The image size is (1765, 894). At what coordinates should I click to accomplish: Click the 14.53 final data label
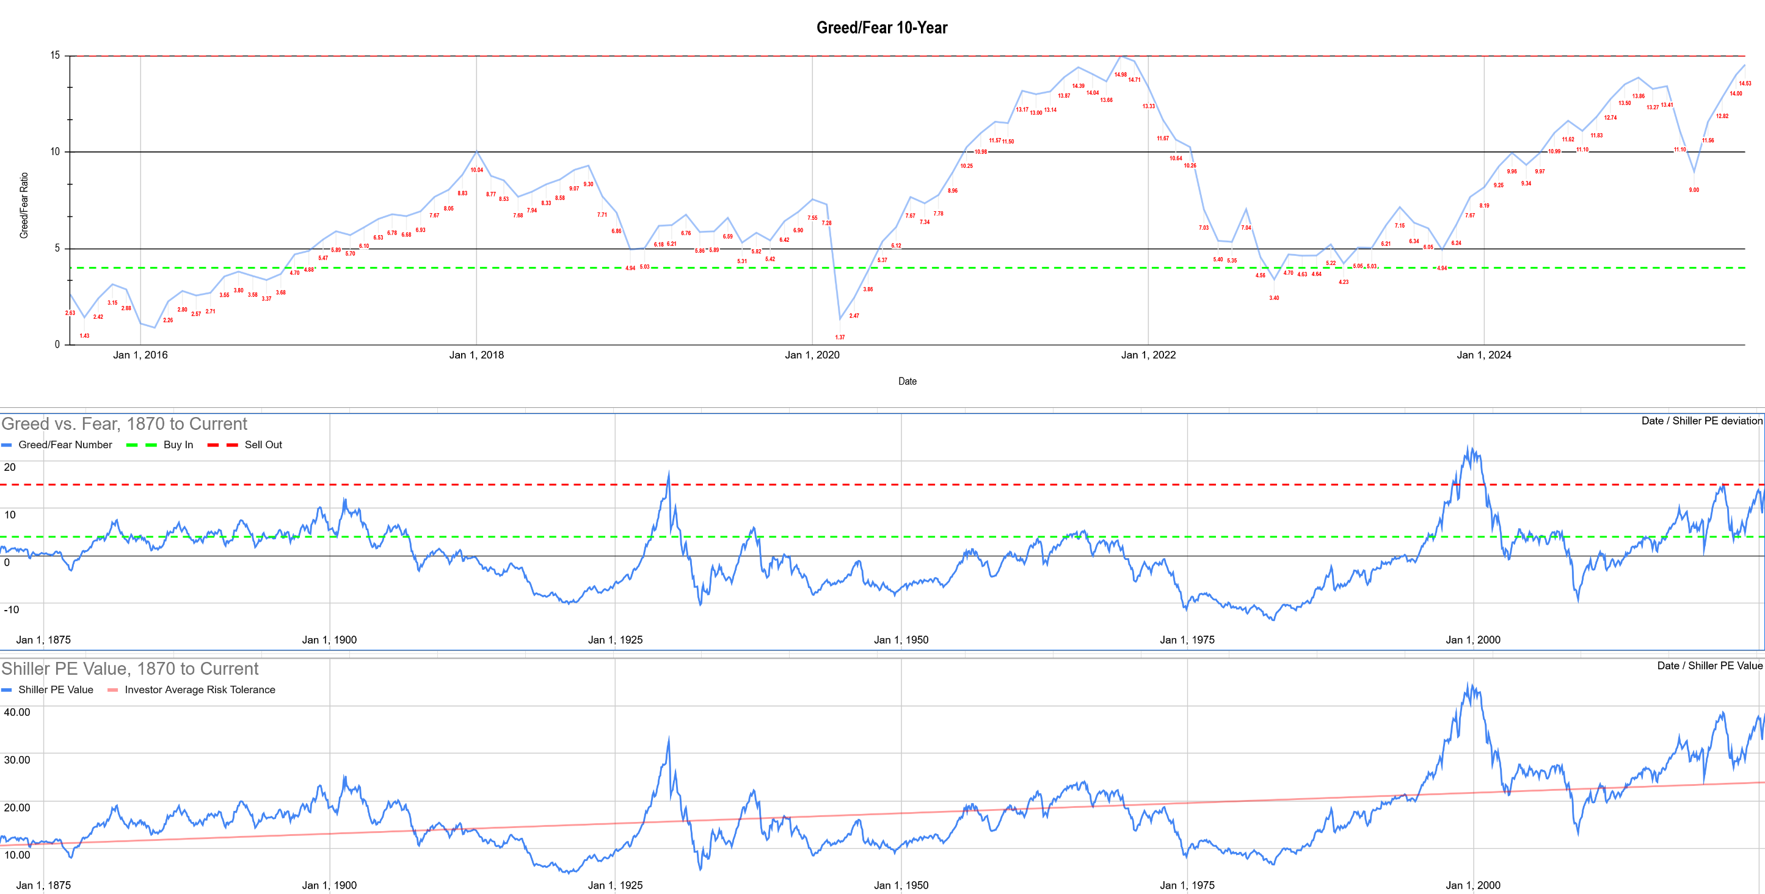point(1745,84)
